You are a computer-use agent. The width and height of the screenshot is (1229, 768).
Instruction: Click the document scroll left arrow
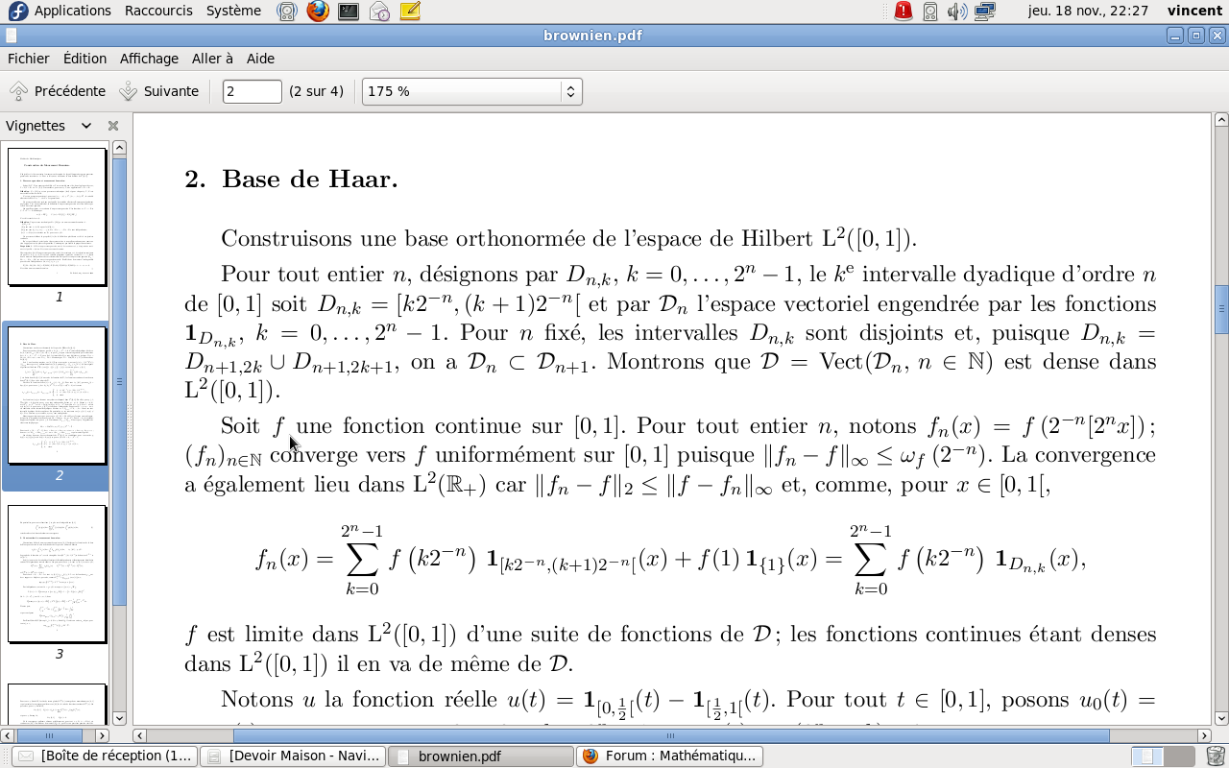point(140,735)
